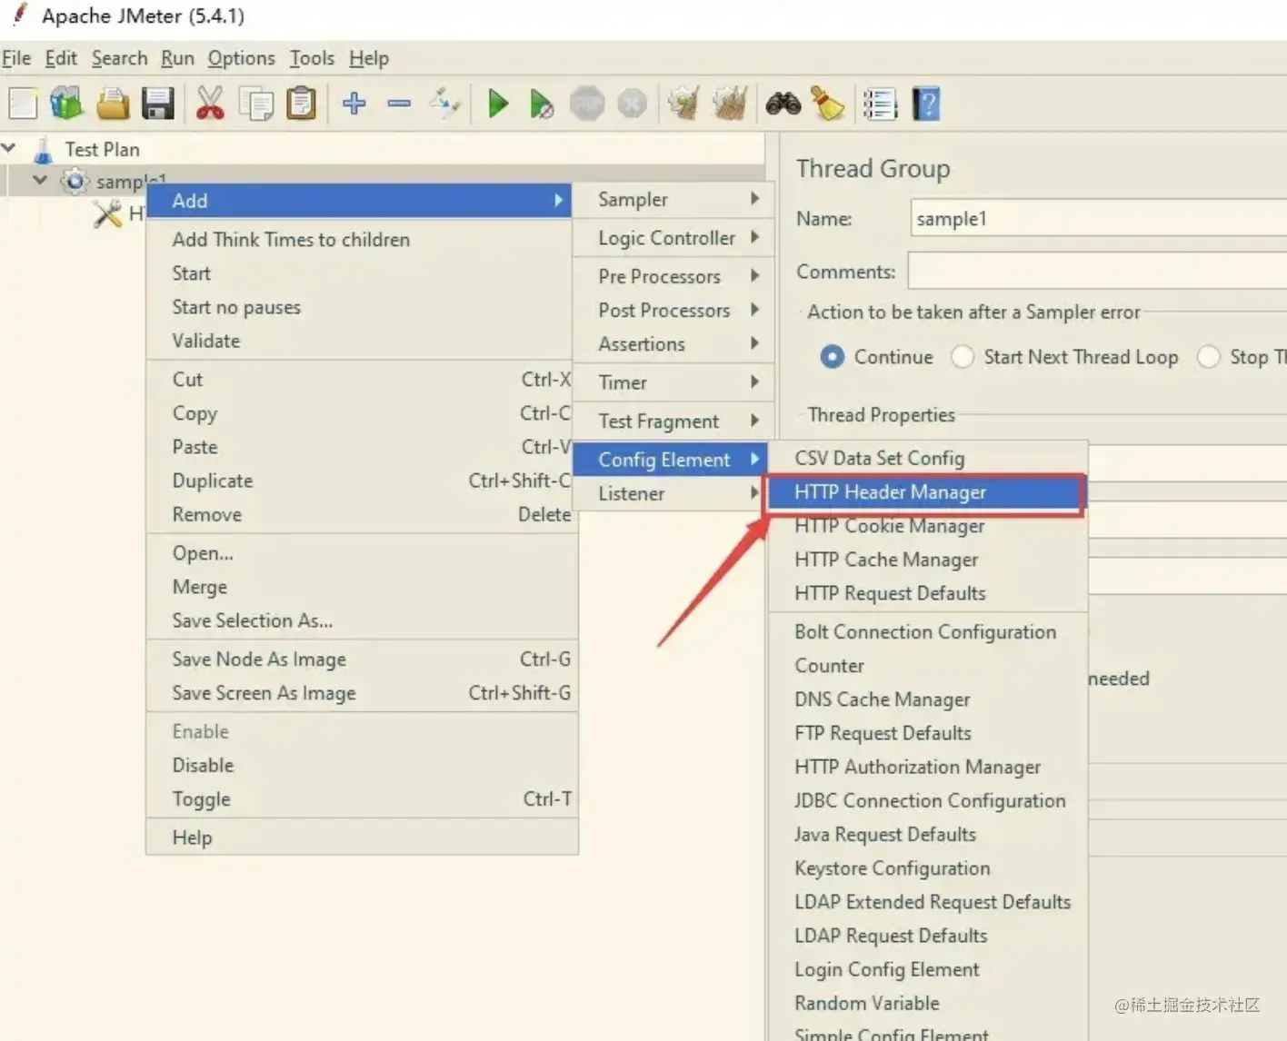Select Add Think Times to children
1287x1041 pixels.
pyautogui.click(x=362, y=240)
